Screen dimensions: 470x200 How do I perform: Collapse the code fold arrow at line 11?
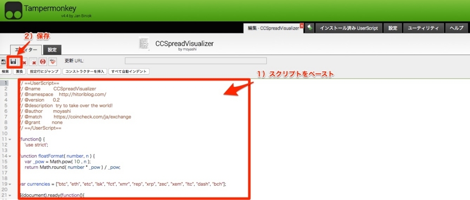(10, 139)
